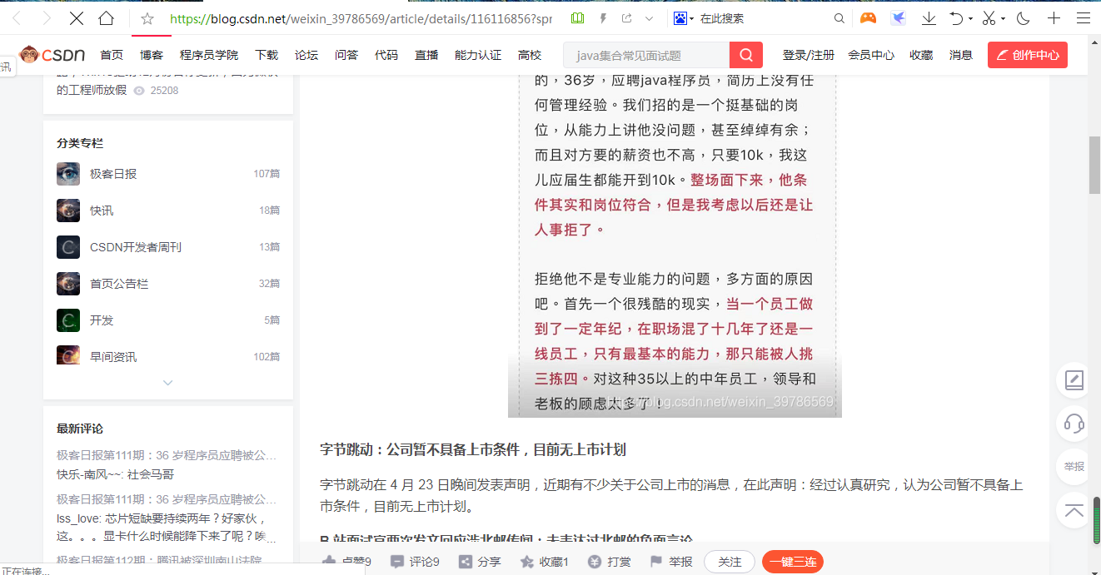Click the 极客日报 column thumbnail
Viewport: 1101px width, 575px height.
pos(68,174)
